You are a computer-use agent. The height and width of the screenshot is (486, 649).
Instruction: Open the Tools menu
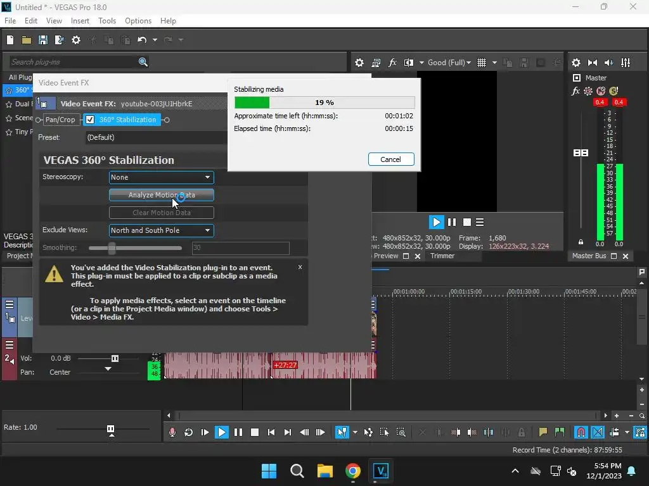(106, 21)
